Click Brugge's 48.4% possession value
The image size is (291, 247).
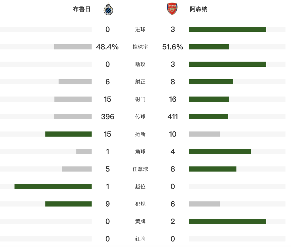[107, 47]
